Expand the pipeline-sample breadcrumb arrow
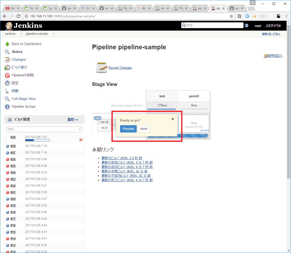This screenshot has height=253, width=291. click(x=53, y=34)
